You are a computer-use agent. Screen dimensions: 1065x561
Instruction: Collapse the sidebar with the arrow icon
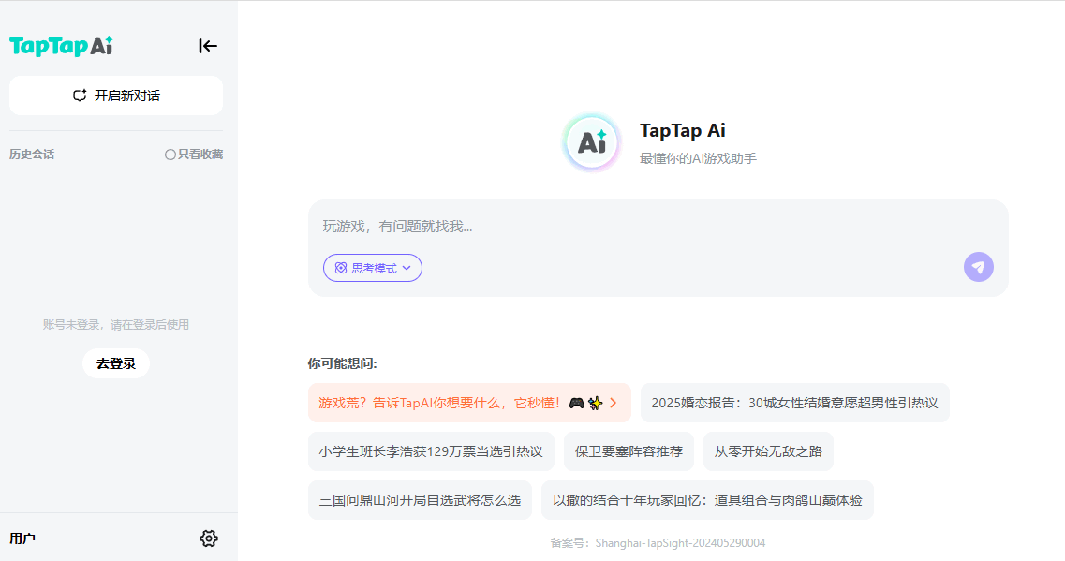(x=208, y=46)
